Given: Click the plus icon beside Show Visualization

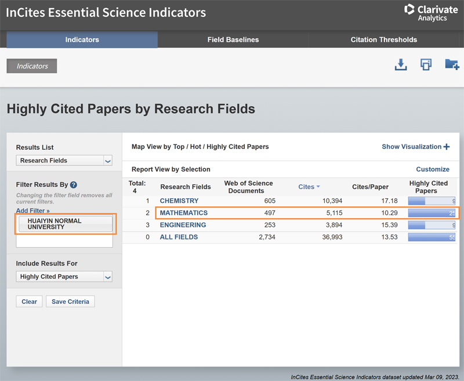Looking at the screenshot, I should click(x=447, y=147).
